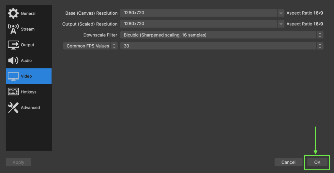Click the Cancel button
Screen dimensions: 334x173
(x=288, y=162)
